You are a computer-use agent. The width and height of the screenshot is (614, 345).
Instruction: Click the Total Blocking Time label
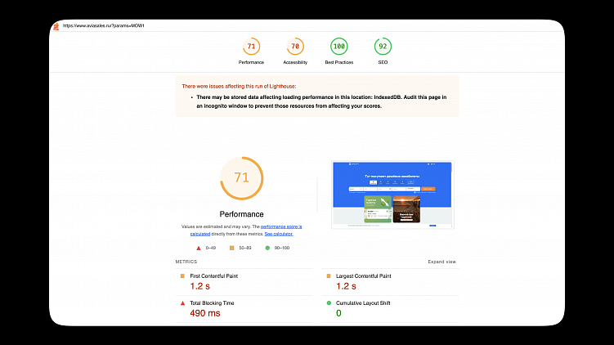pyautogui.click(x=212, y=303)
